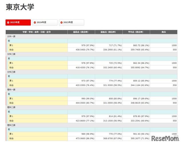Select the 文科三類 section row
Screen dimensions: 183x145
pyautogui.click(x=91, y=72)
